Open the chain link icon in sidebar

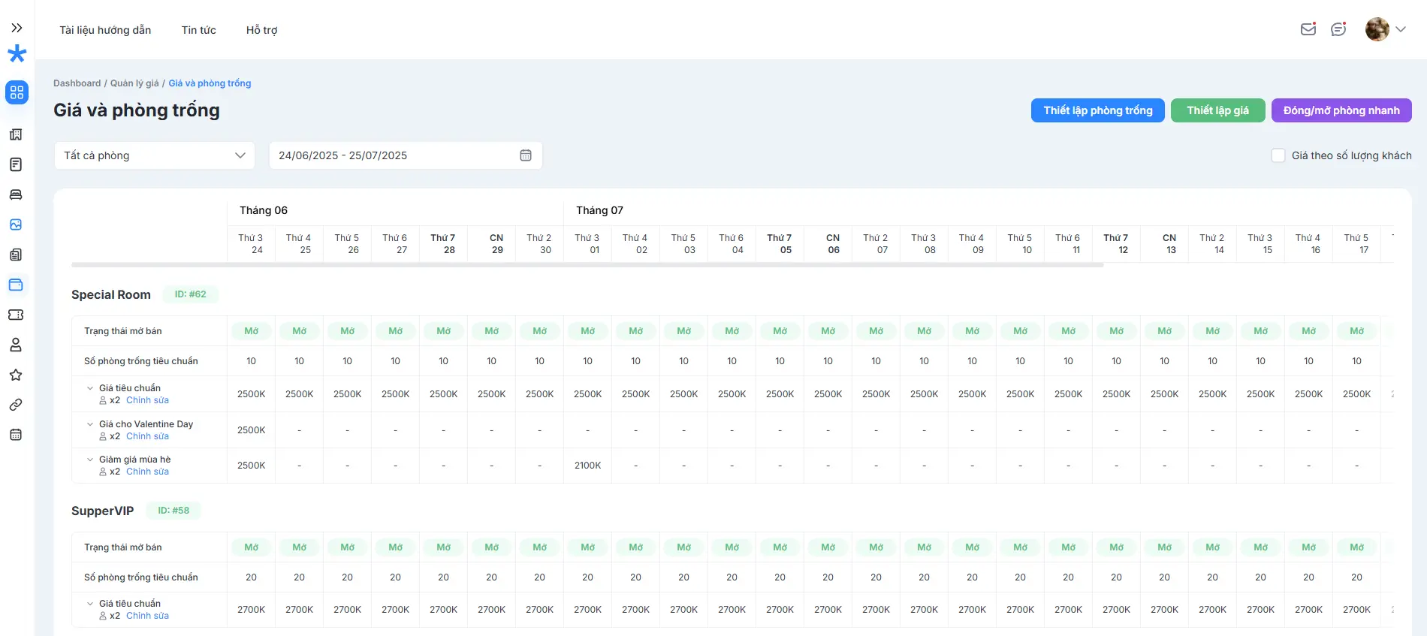[16, 405]
